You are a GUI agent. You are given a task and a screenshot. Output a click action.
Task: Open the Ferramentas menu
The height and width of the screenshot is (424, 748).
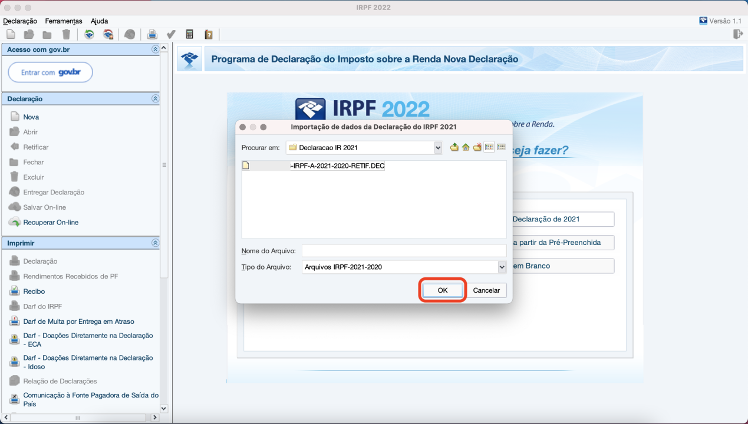64,21
